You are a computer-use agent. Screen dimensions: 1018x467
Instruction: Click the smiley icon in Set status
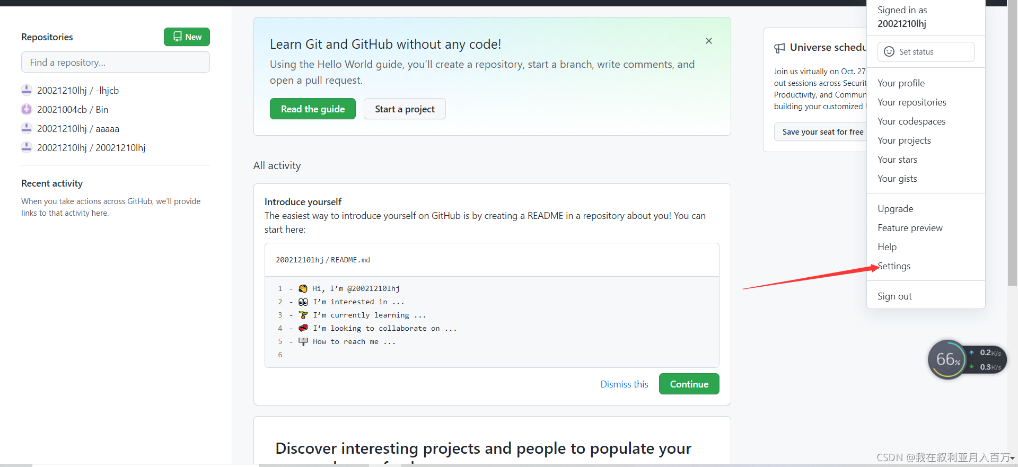[889, 52]
